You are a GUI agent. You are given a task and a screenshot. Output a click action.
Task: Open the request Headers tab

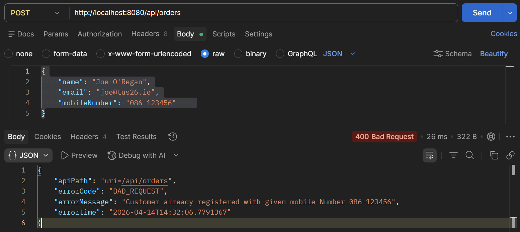[149, 34]
